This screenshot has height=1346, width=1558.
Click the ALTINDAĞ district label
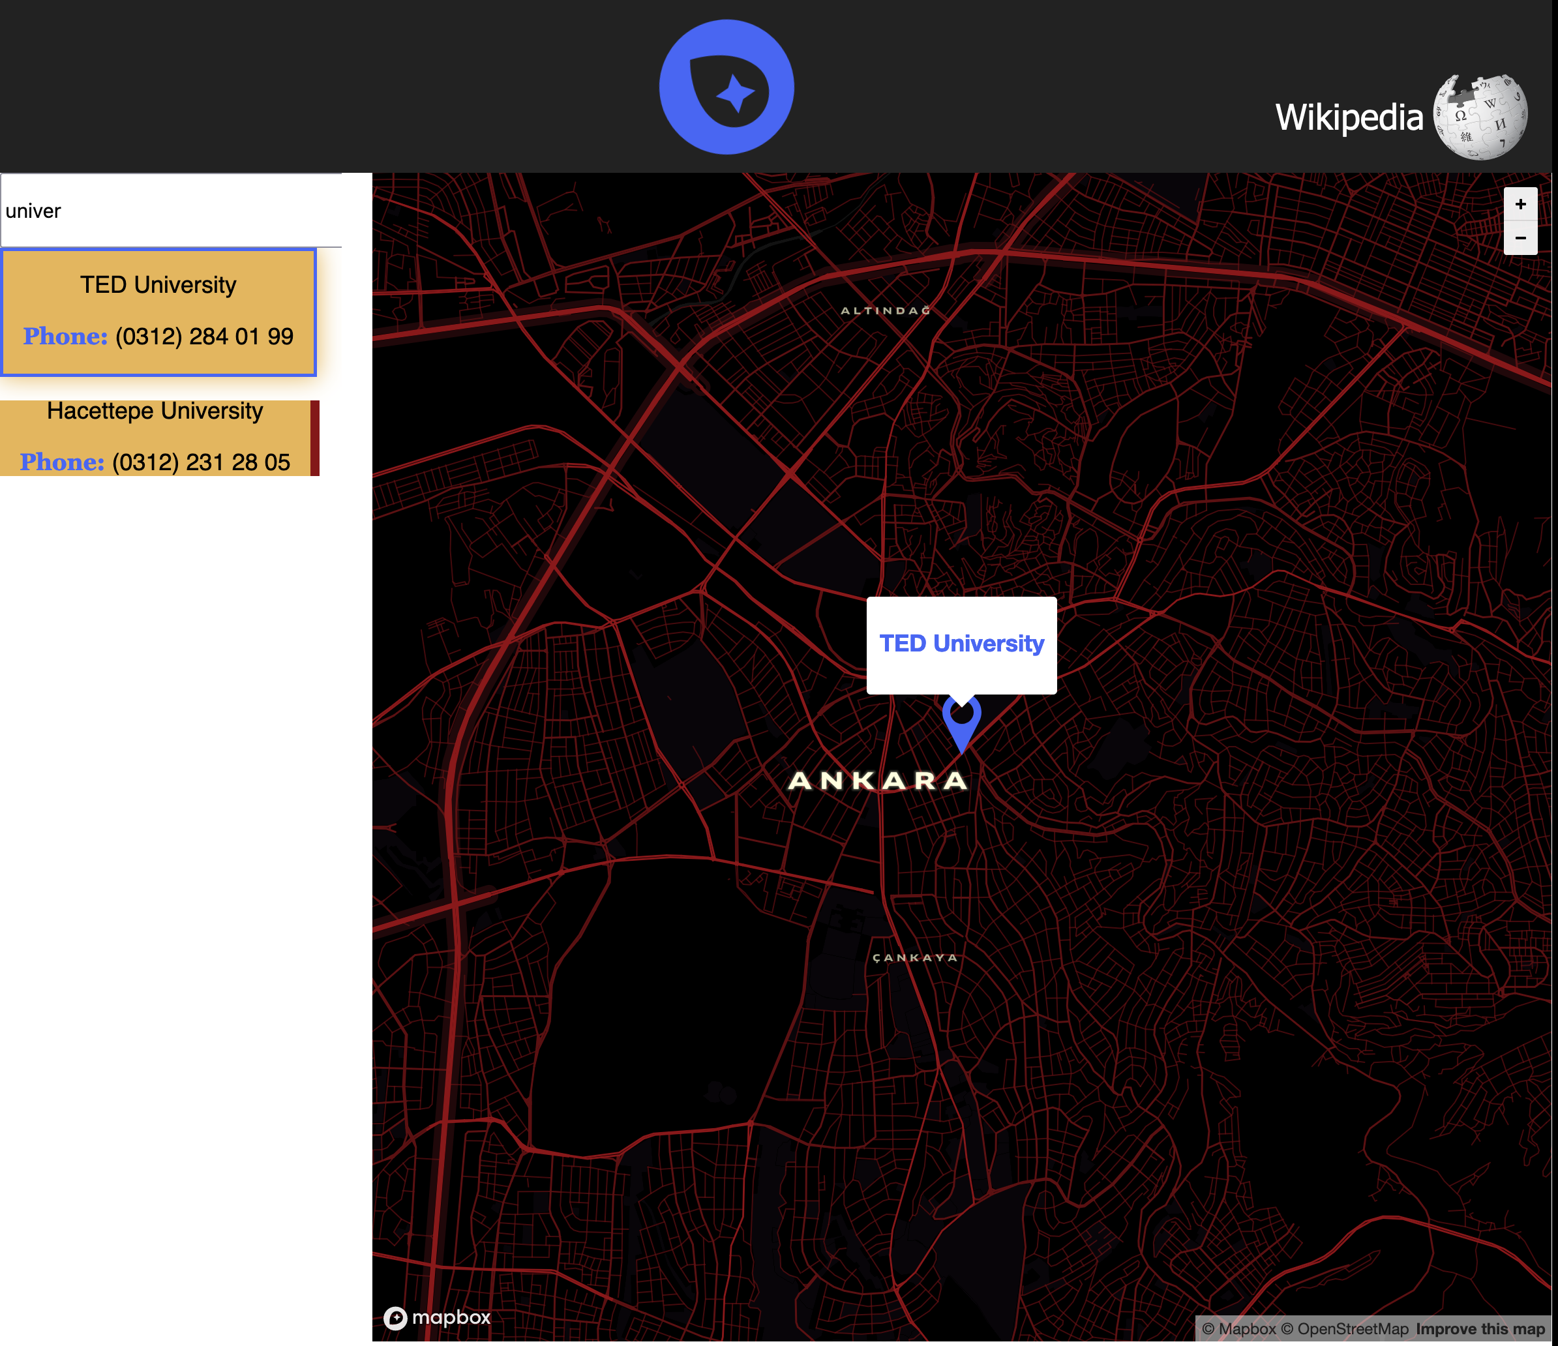click(886, 310)
